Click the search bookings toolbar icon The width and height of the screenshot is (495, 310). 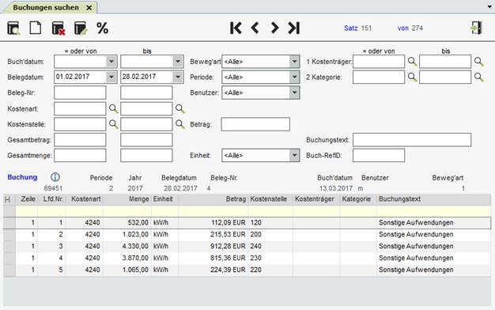[13, 28]
